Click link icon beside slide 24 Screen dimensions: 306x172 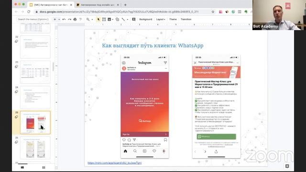[x=16, y=92]
